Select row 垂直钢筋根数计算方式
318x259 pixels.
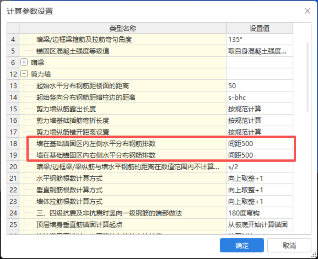(123, 190)
